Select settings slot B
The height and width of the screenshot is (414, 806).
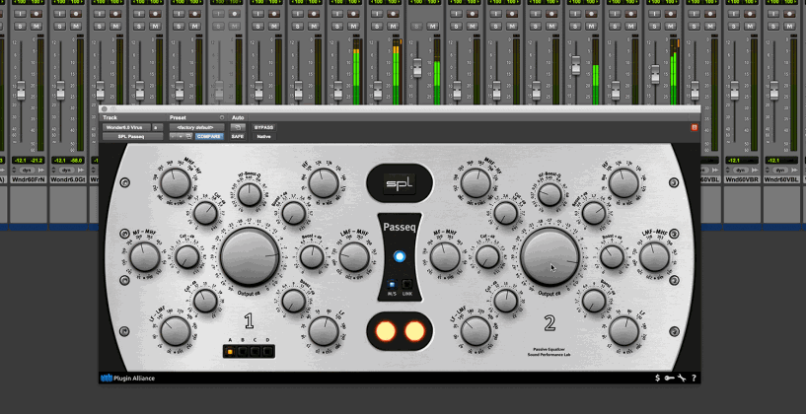coord(243,352)
